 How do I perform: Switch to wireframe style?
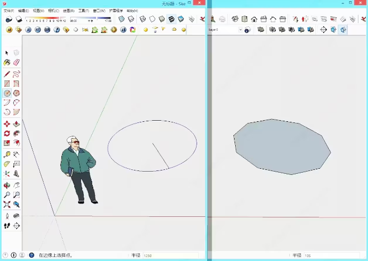(143, 19)
